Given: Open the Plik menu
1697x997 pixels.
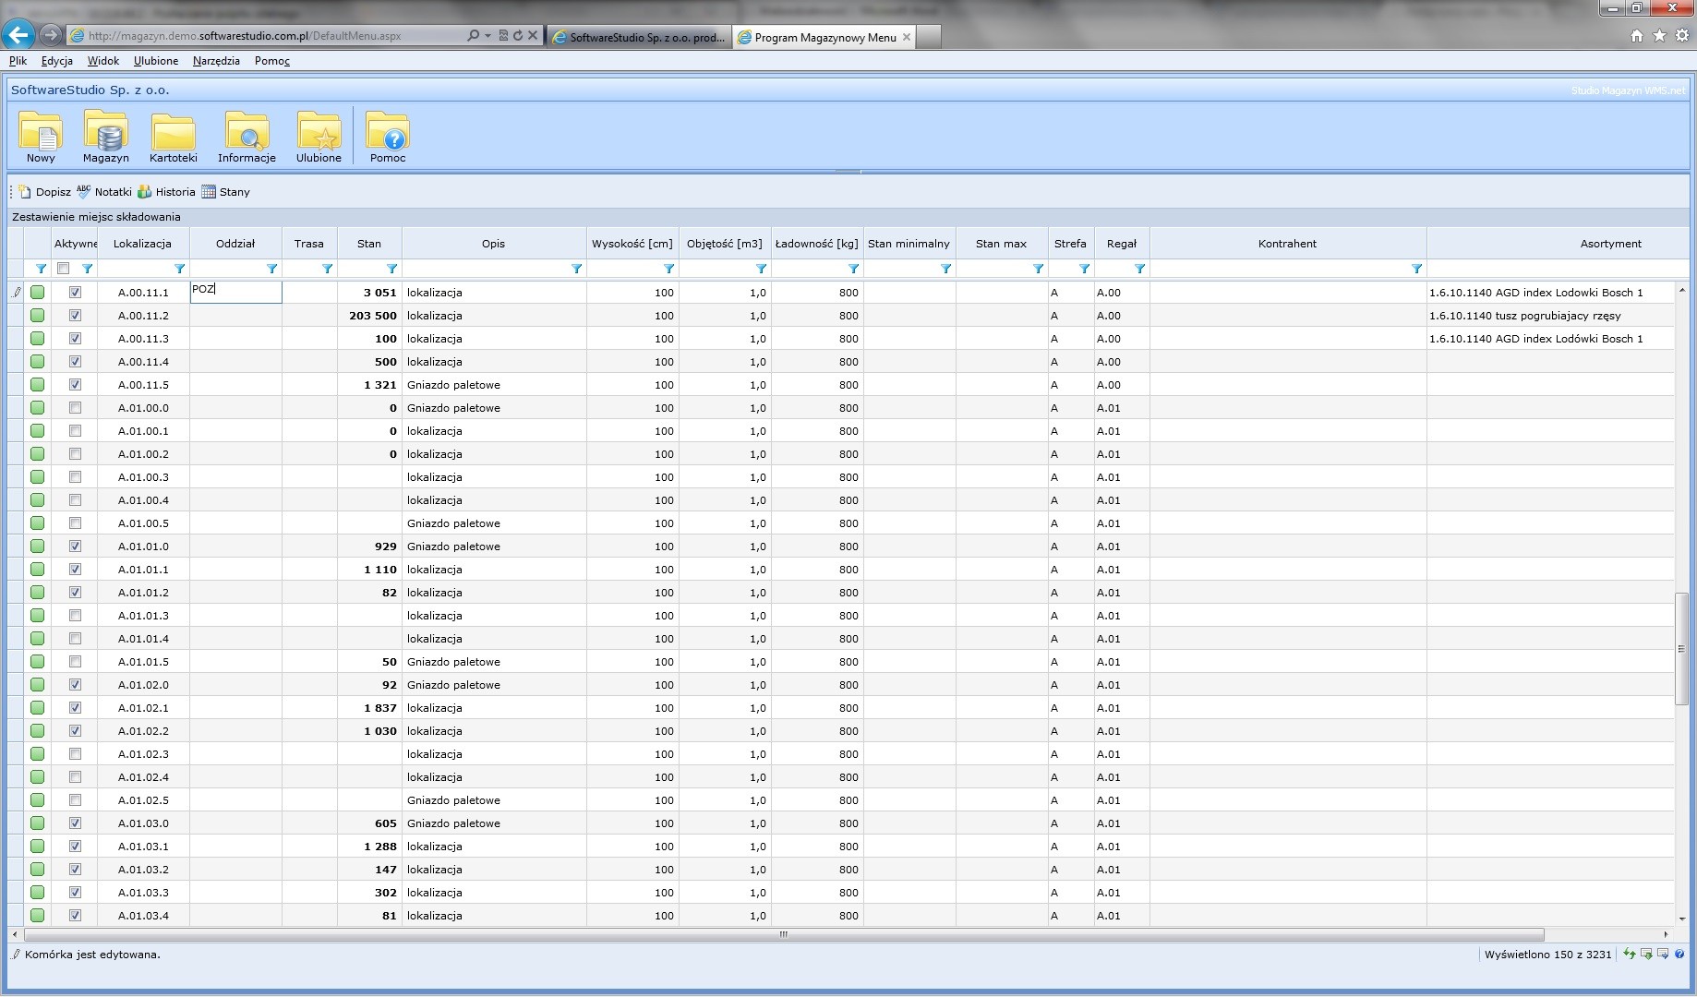Looking at the screenshot, I should [18, 61].
